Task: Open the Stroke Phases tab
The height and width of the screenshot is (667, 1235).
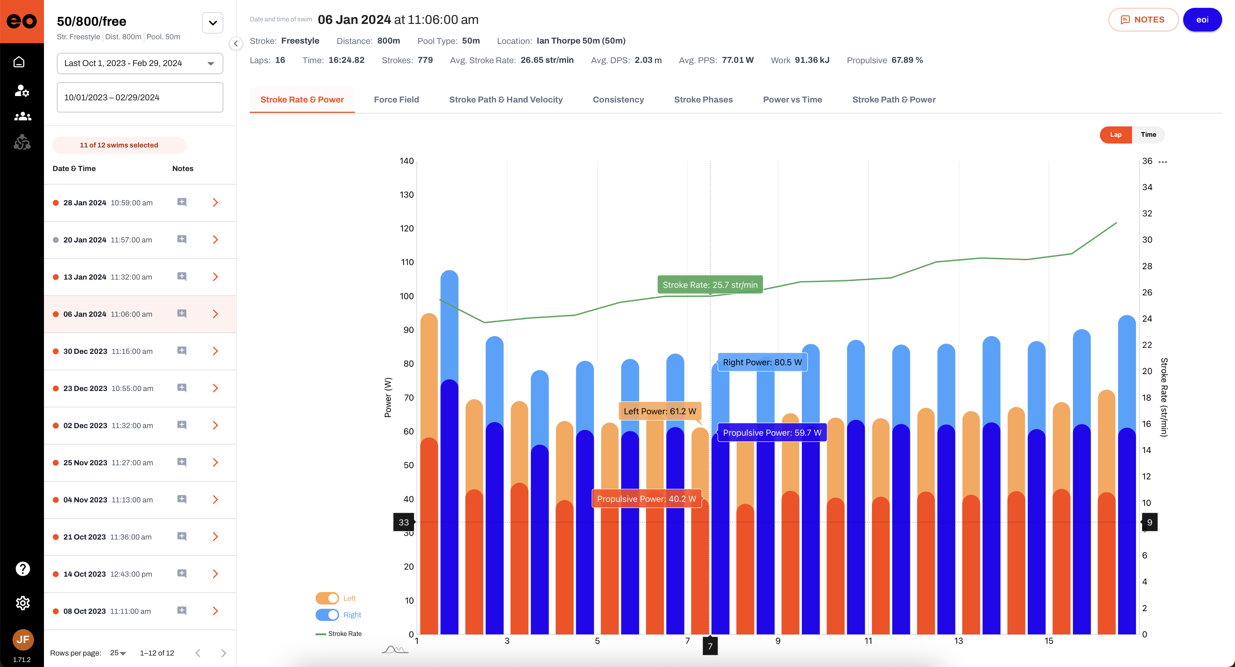Action: tap(703, 100)
